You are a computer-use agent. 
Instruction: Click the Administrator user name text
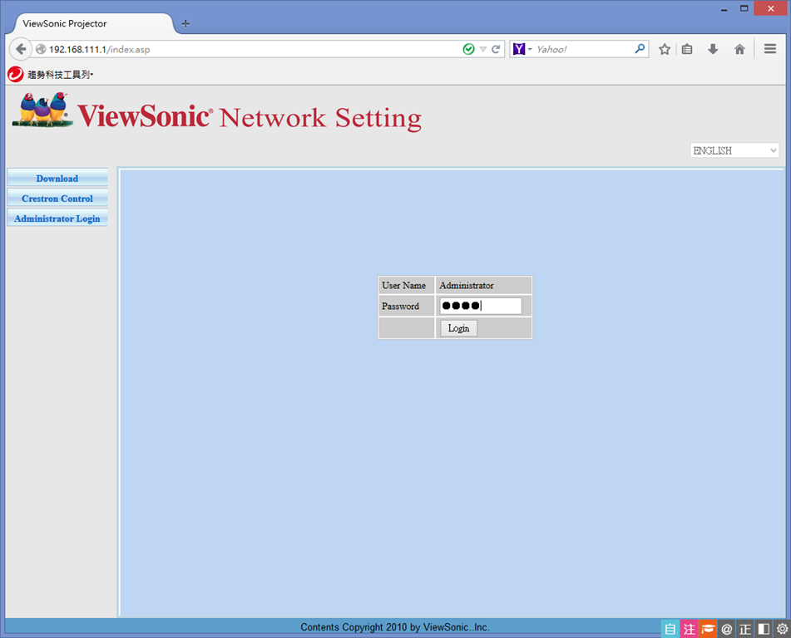(x=466, y=285)
